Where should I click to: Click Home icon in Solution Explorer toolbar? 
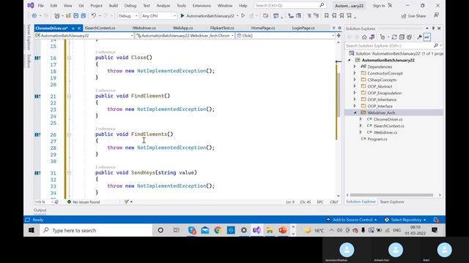click(364, 37)
